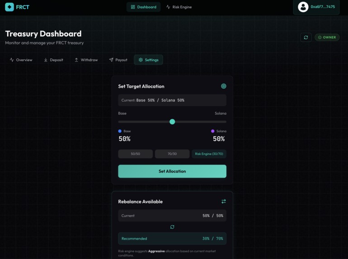Click the wallet avatar icon

[303, 7]
